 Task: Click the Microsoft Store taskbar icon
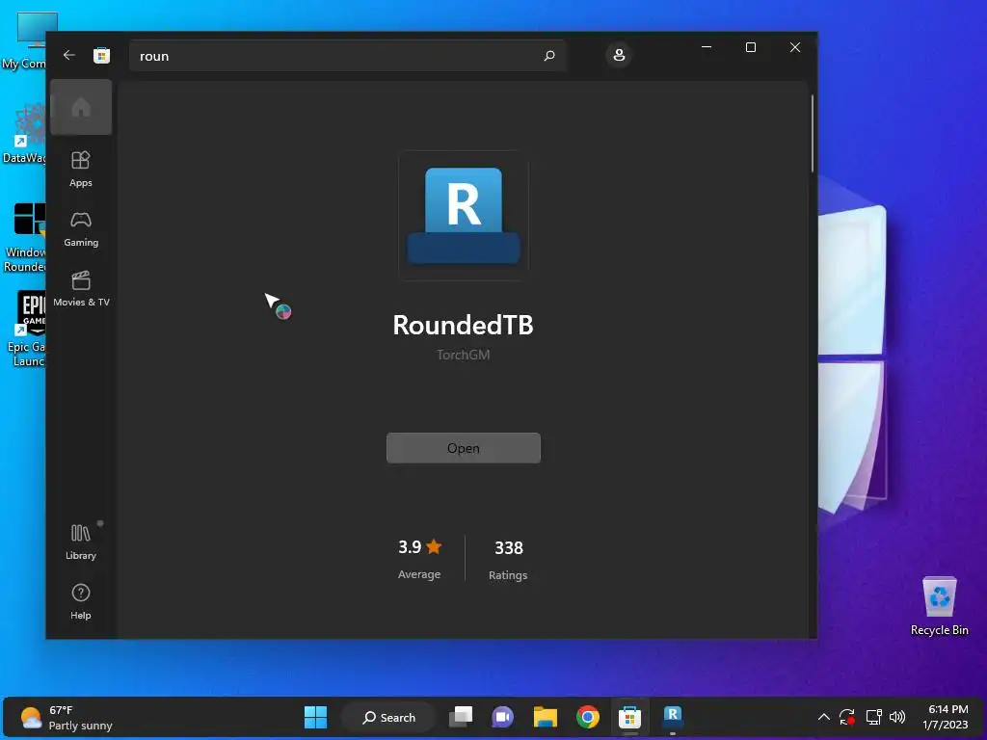tap(629, 717)
